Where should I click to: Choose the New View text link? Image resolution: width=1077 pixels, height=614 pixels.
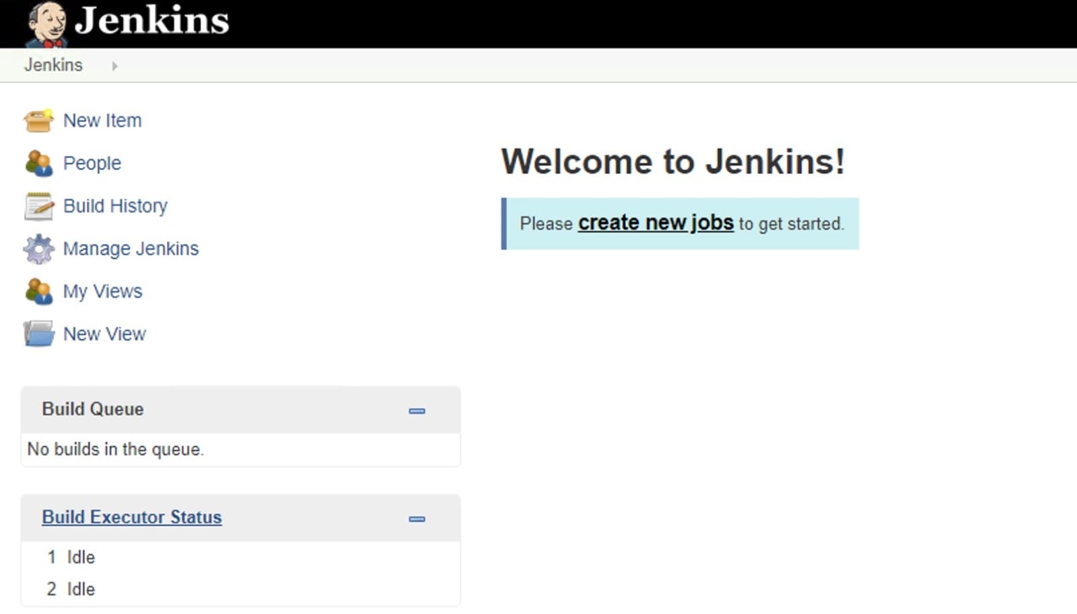(104, 334)
